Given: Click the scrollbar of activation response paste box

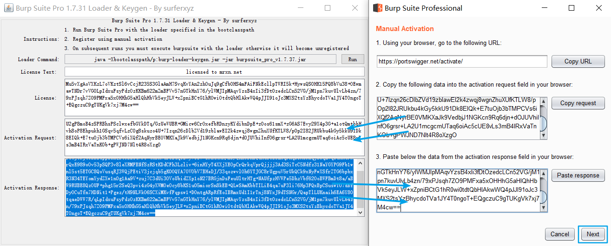Looking at the screenshot, I should (544, 190).
